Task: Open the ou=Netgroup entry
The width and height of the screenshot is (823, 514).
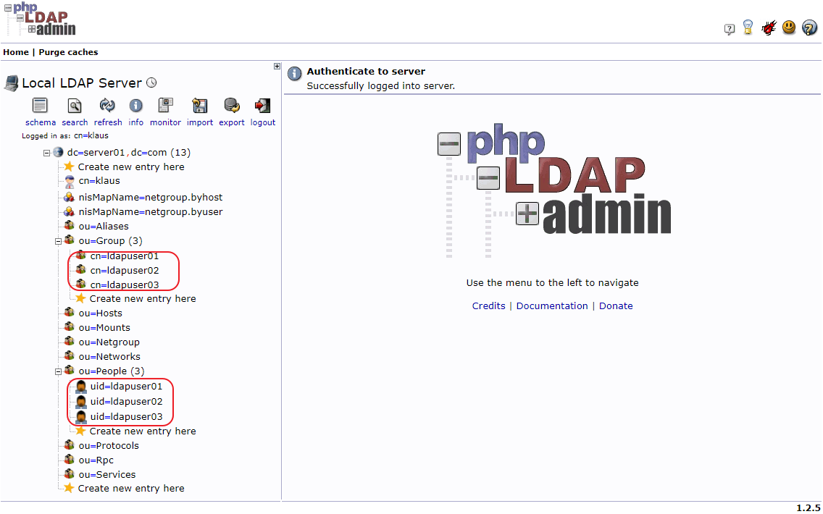Action: (109, 342)
